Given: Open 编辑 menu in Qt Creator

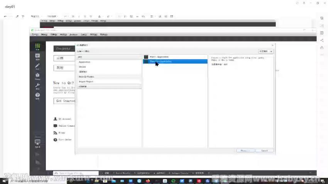Looking at the screenshot, I should [44, 35].
